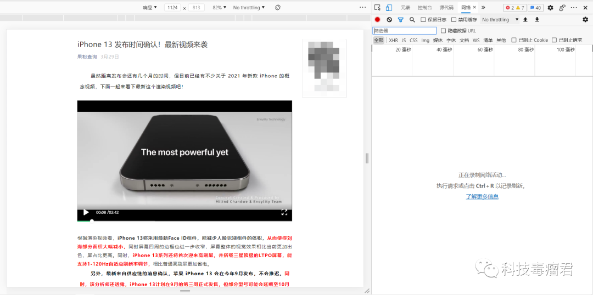
Task: Enter fullscreen on the video player
Action: [x=284, y=212]
